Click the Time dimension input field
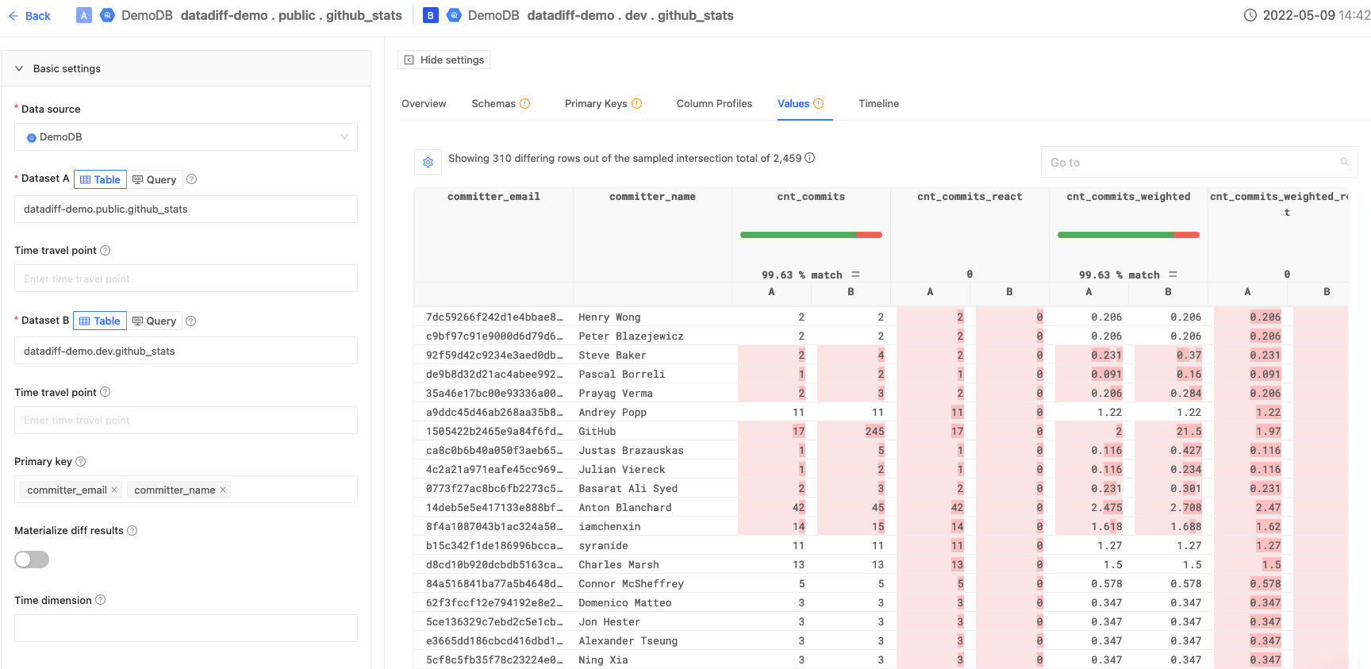Image resolution: width=1371 pixels, height=669 pixels. [x=186, y=628]
